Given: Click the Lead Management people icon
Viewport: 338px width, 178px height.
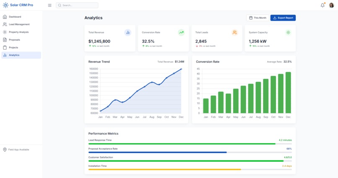Looking at the screenshot, I should coord(5,24).
